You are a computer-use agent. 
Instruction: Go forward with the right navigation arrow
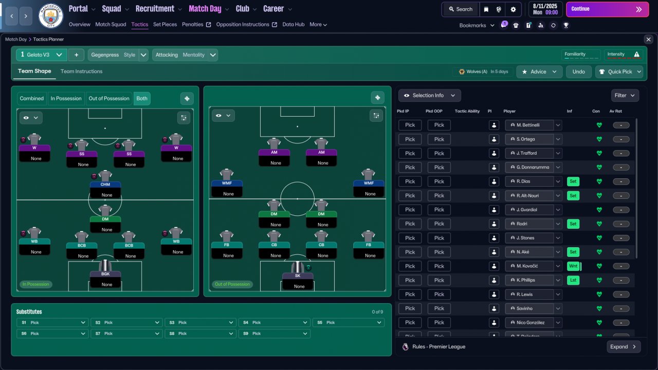coord(26,16)
